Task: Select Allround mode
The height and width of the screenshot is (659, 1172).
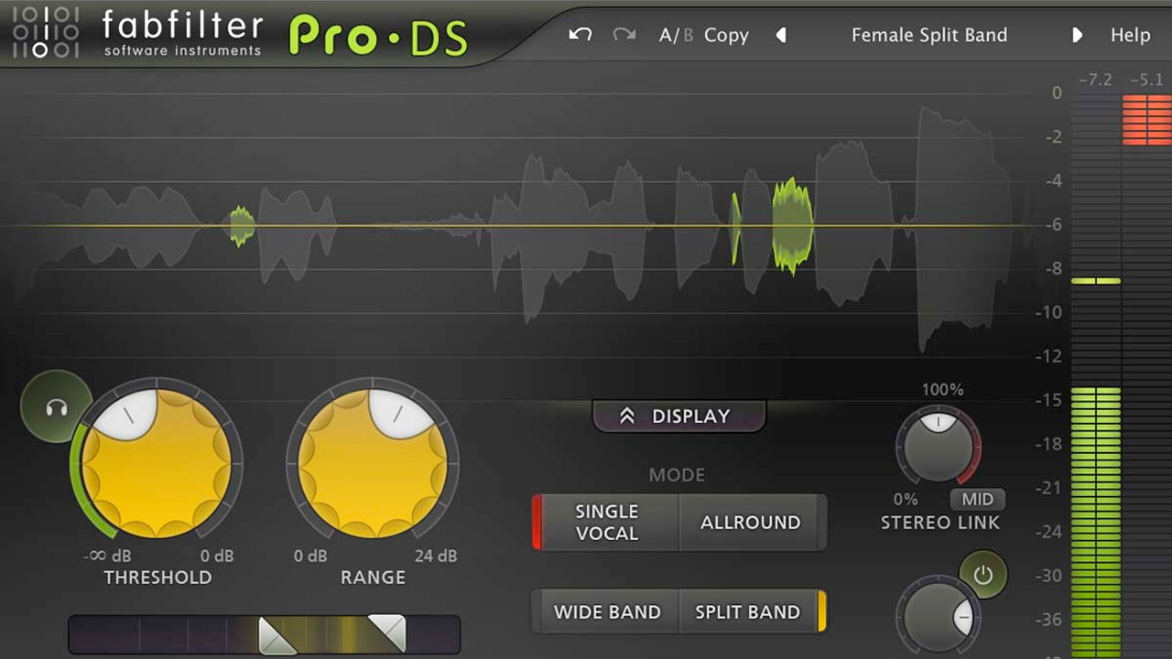Action: [x=751, y=522]
